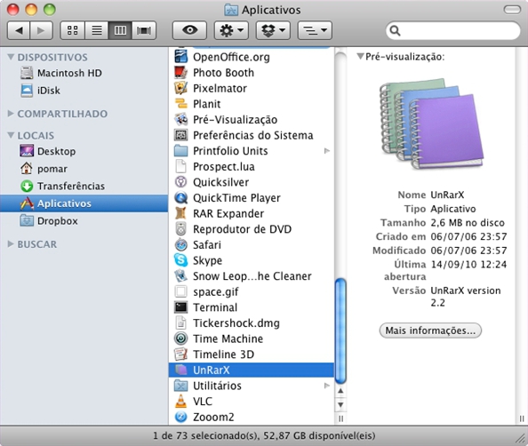Switch to icon view

[x=72, y=30]
